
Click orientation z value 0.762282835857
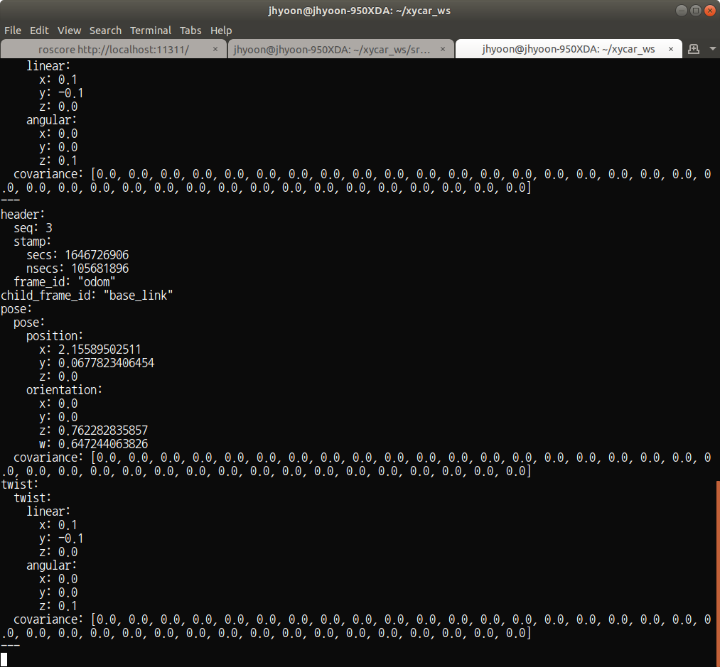pos(103,430)
